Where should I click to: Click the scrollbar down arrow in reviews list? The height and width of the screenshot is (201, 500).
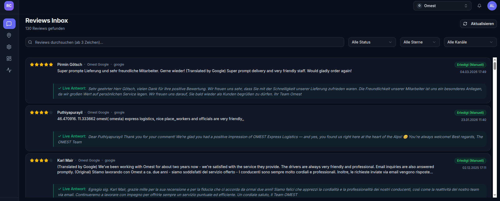[x=495, y=195]
